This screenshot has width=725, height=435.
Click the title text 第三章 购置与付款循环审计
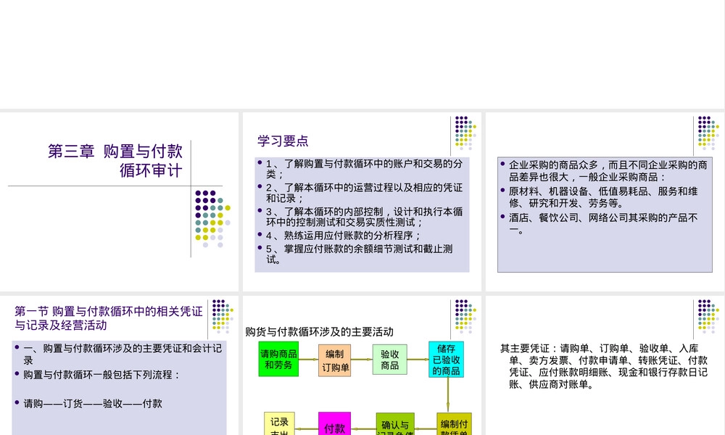coord(115,160)
